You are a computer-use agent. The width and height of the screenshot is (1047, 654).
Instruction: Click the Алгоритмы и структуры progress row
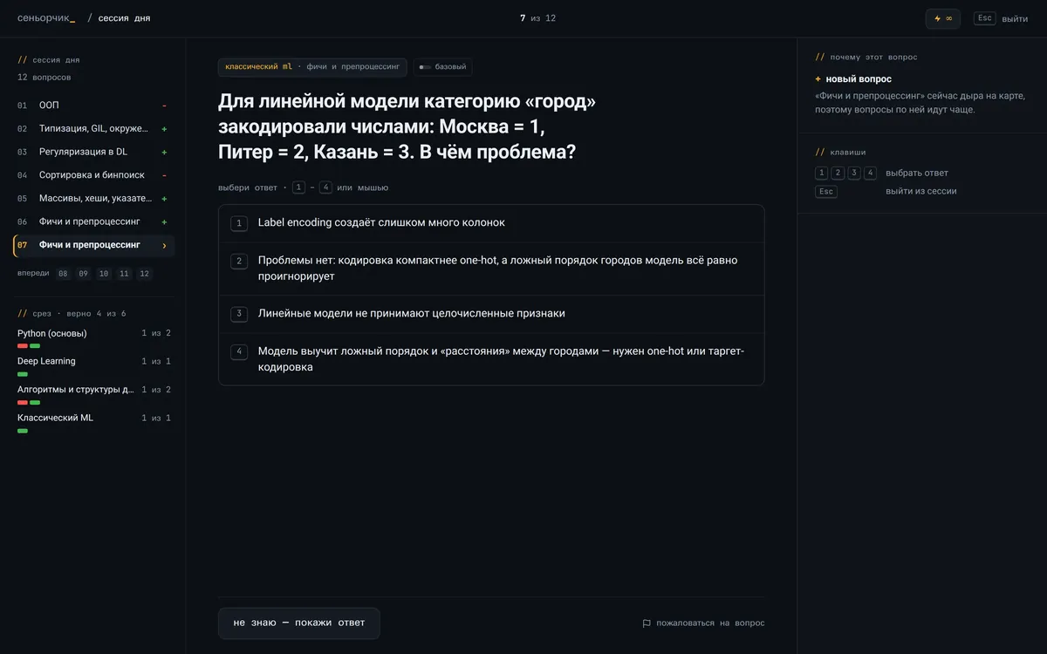[x=94, y=395]
